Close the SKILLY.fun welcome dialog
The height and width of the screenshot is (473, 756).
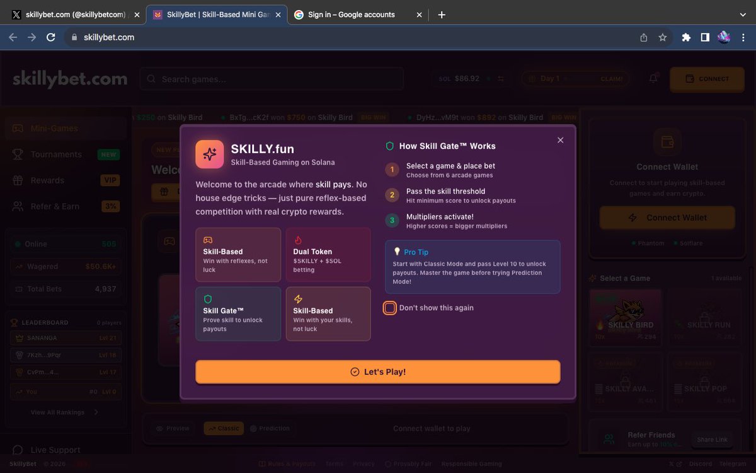(x=560, y=140)
